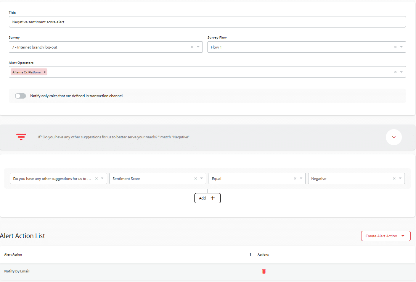The height and width of the screenshot is (282, 416).
Task: Collapse the condition summary with the chevron
Action: 394,137
